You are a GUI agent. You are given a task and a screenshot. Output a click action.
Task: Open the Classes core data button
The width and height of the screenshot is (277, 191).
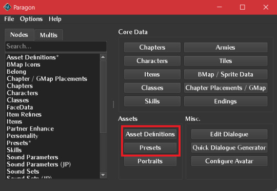click(152, 88)
